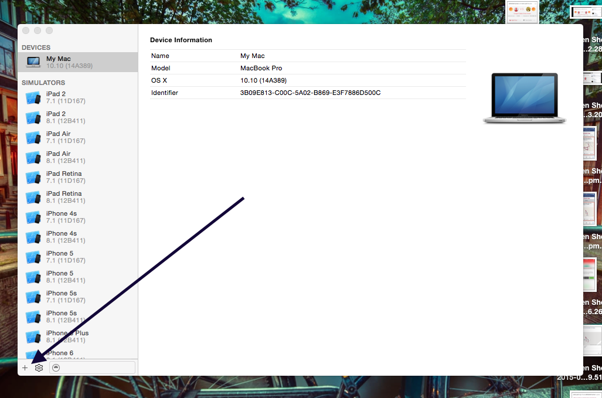Viewport: 602px width, 398px height.
Task: Click the minimize button of Devices window
Action: click(x=38, y=30)
